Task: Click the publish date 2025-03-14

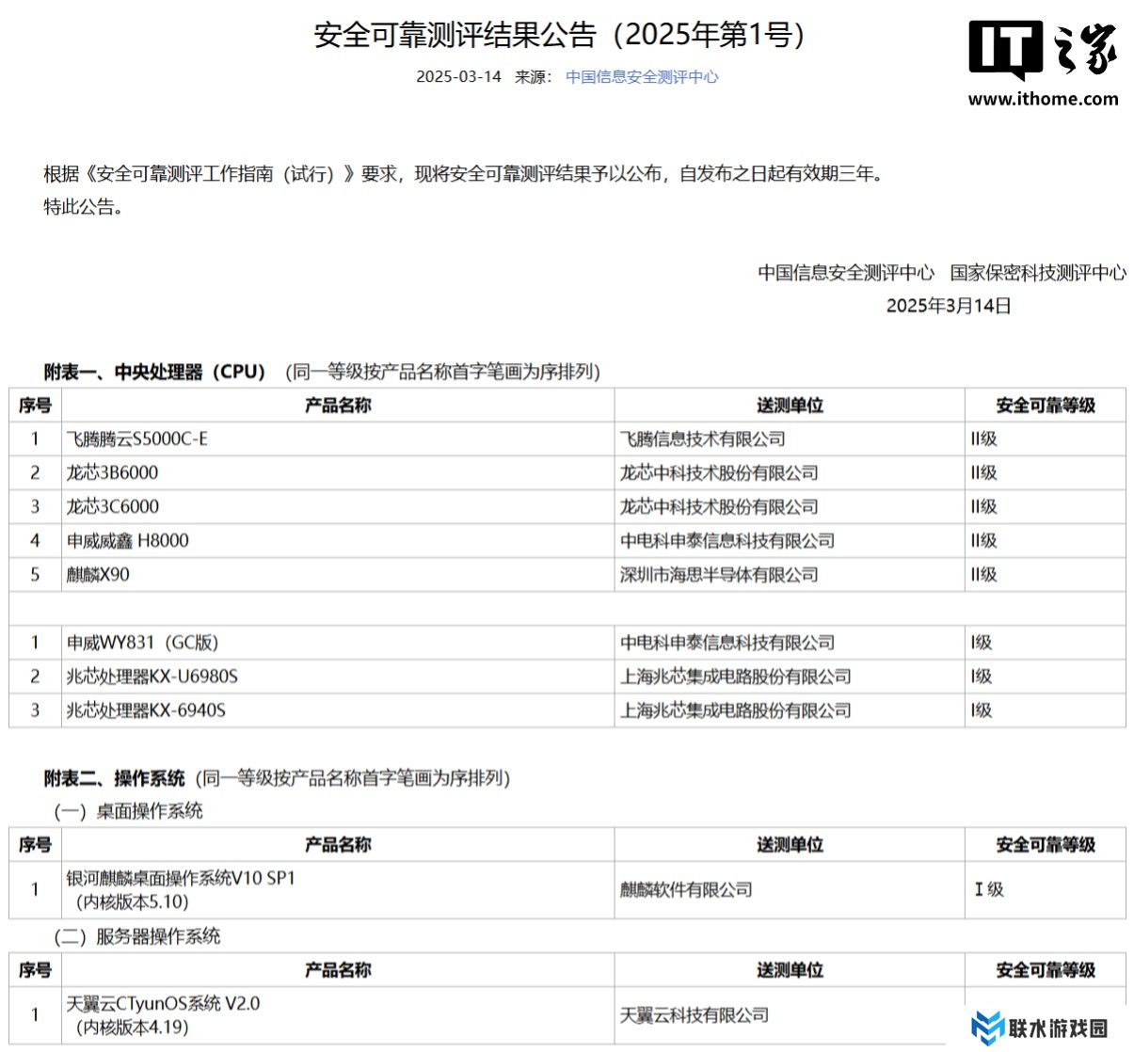Action: tap(458, 77)
